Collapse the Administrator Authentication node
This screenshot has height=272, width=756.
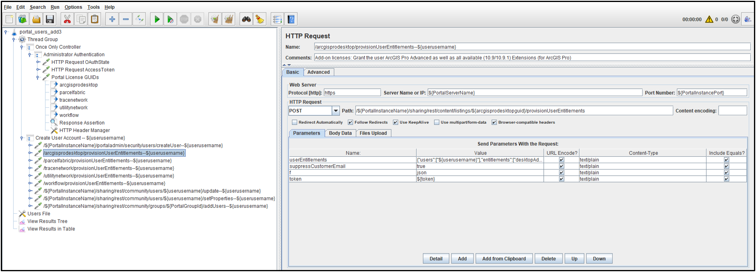[x=30, y=55]
